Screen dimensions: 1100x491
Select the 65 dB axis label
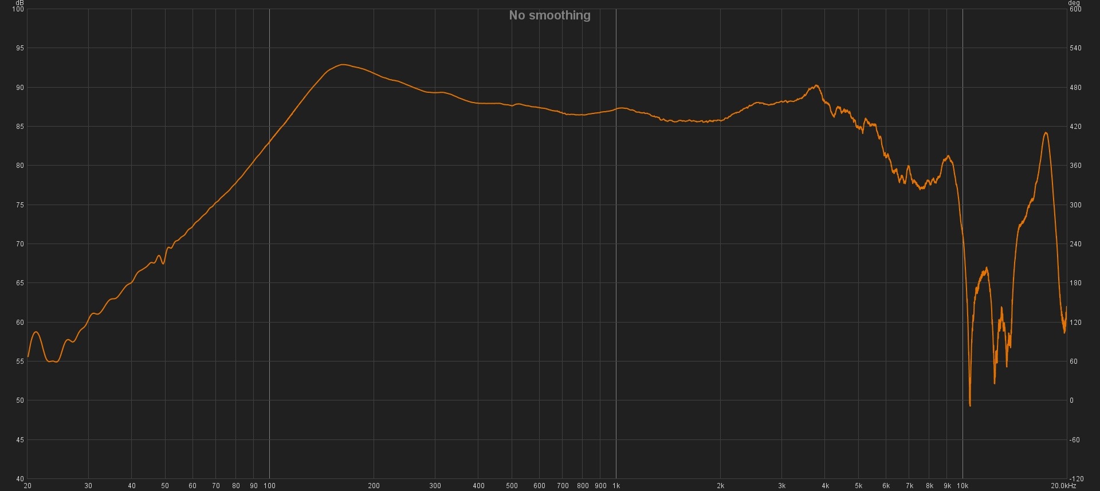20,283
